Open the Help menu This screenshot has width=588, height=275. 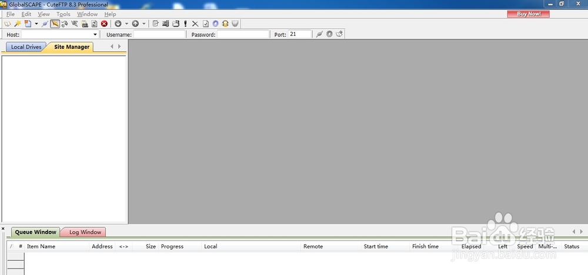111,14
